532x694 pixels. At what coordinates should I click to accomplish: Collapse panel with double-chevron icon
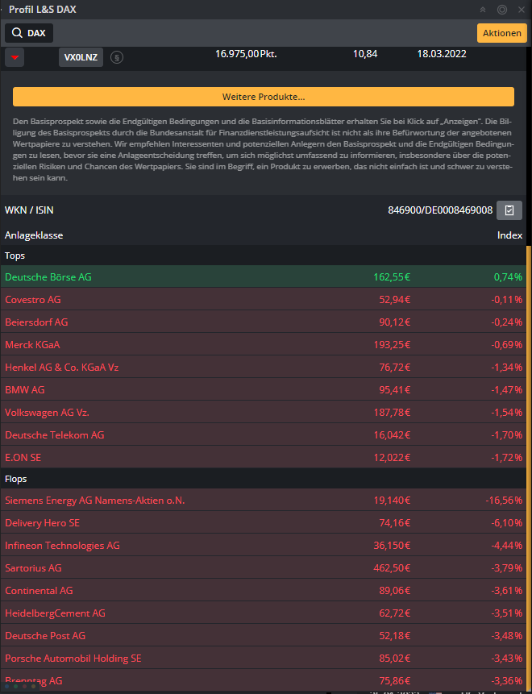click(x=483, y=10)
